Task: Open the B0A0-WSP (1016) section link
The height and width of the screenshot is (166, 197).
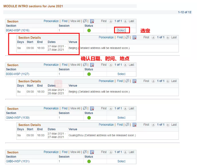Action: [18, 30]
